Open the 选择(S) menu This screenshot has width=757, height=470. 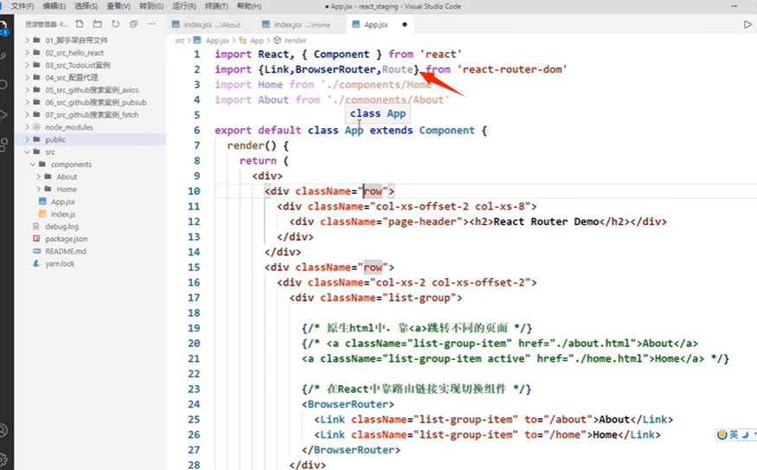point(86,6)
